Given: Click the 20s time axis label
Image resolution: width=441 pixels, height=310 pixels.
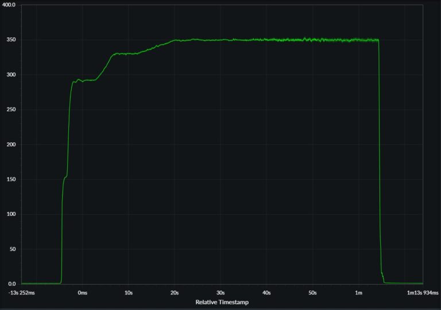Looking at the screenshot, I should coord(175,293).
